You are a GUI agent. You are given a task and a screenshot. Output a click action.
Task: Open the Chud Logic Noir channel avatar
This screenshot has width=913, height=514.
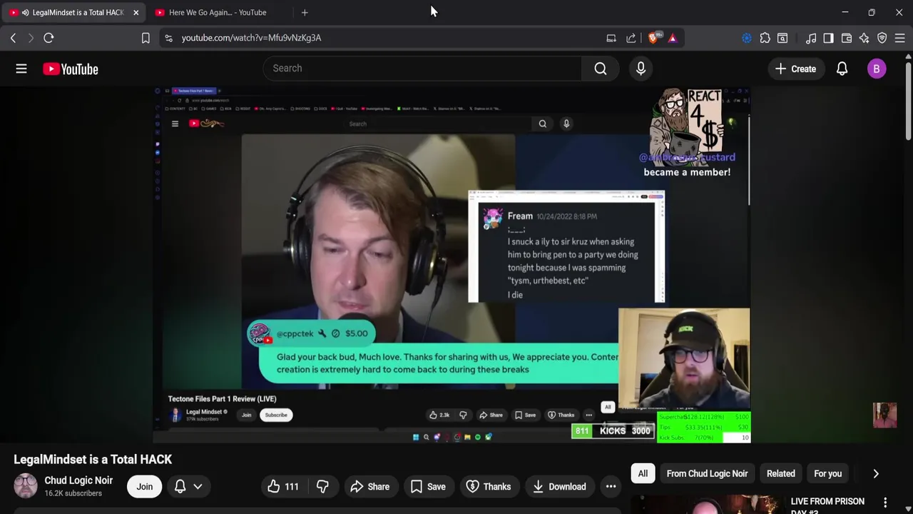click(x=26, y=486)
